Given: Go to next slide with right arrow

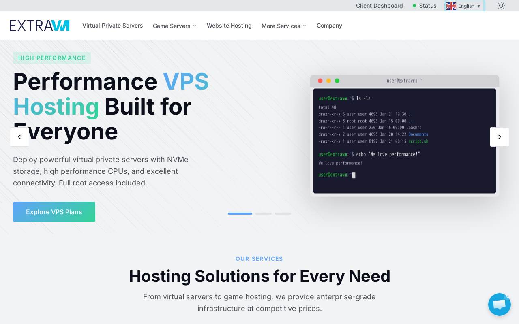Looking at the screenshot, I should 499,137.
